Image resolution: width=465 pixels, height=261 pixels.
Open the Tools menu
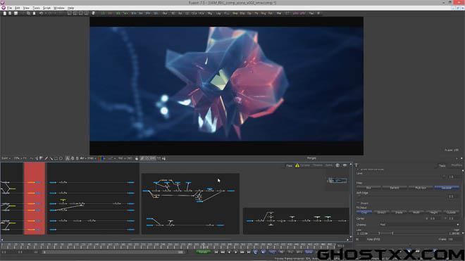36,8
